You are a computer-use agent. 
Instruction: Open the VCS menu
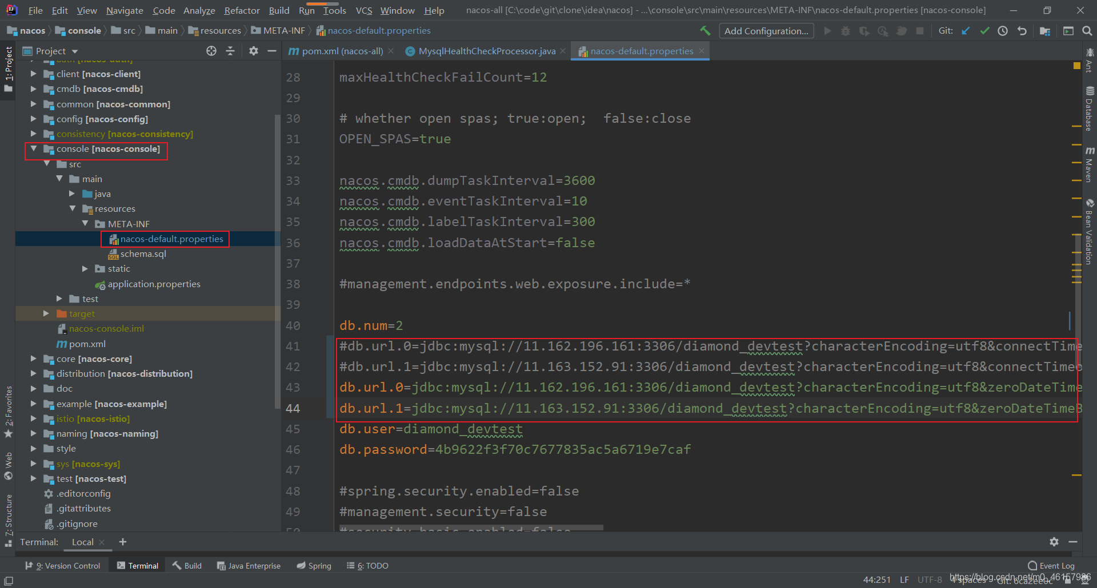click(364, 10)
